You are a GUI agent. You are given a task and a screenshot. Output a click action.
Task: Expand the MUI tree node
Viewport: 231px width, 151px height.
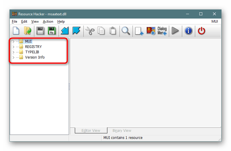click(x=13, y=42)
